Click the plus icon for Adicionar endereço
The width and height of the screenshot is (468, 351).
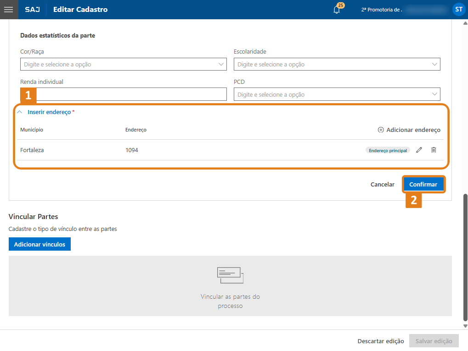coord(381,130)
